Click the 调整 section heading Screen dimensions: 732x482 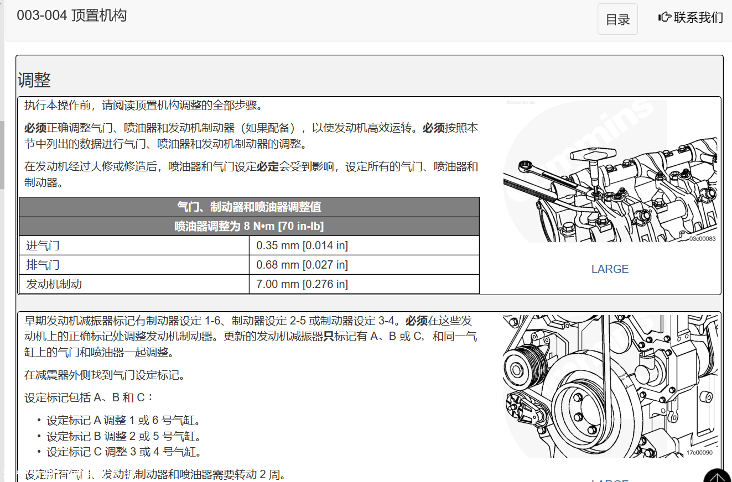click(34, 80)
